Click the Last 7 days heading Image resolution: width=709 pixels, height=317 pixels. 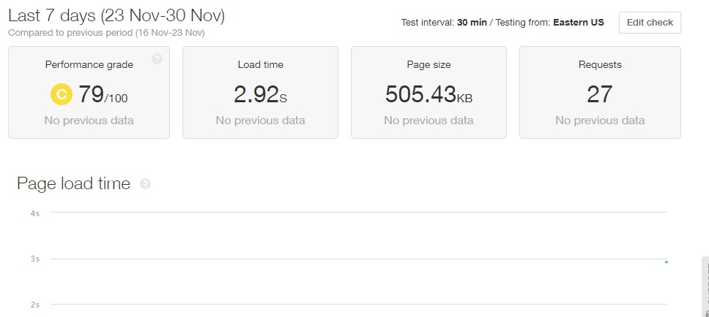(x=116, y=16)
